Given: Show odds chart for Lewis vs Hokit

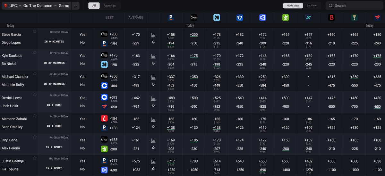Looking at the screenshot, I should (x=153, y=98).
